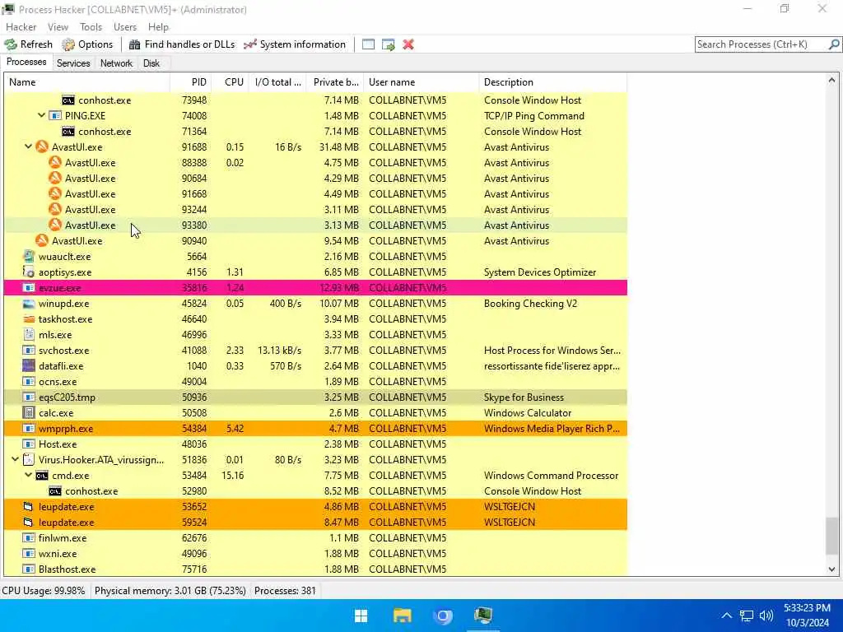
Task: Click the winupd.exe process icon
Action: tap(29, 303)
